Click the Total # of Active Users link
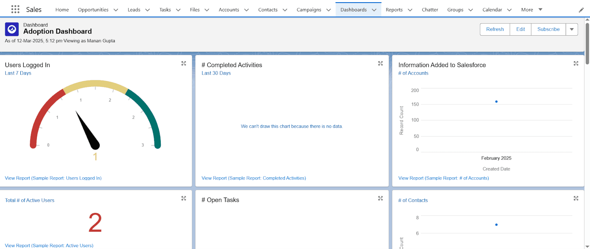590x249 pixels. click(29, 200)
